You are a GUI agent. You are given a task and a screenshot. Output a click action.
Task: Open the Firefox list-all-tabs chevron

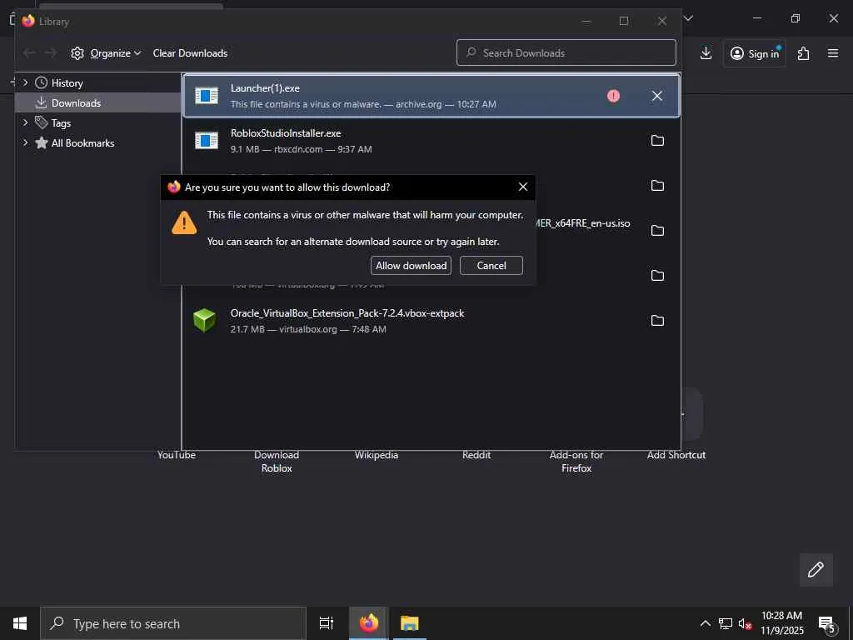point(688,18)
